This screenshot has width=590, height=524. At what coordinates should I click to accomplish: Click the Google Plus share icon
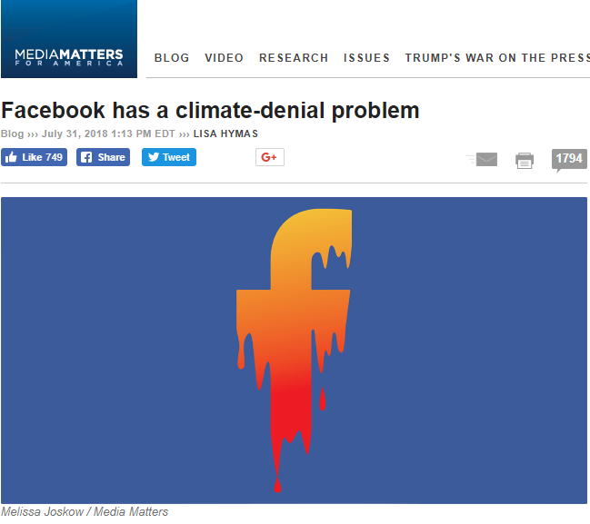point(270,157)
